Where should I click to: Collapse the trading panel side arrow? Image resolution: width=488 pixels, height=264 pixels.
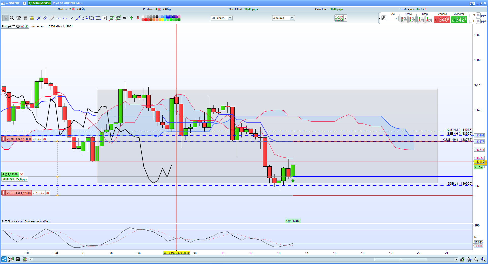tap(379, 18)
